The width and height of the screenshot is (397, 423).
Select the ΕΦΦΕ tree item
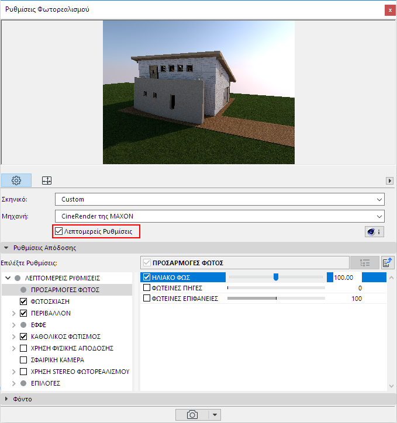click(x=39, y=325)
